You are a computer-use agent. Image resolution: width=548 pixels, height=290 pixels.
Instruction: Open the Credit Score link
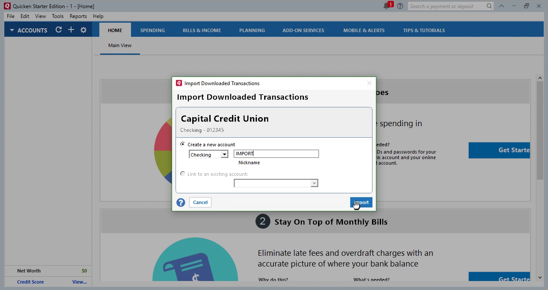(30, 282)
